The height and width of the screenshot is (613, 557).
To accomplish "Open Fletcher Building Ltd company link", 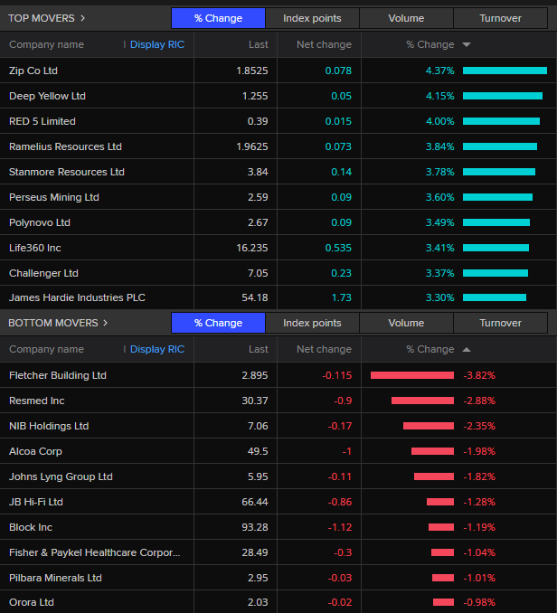I will click(57, 375).
